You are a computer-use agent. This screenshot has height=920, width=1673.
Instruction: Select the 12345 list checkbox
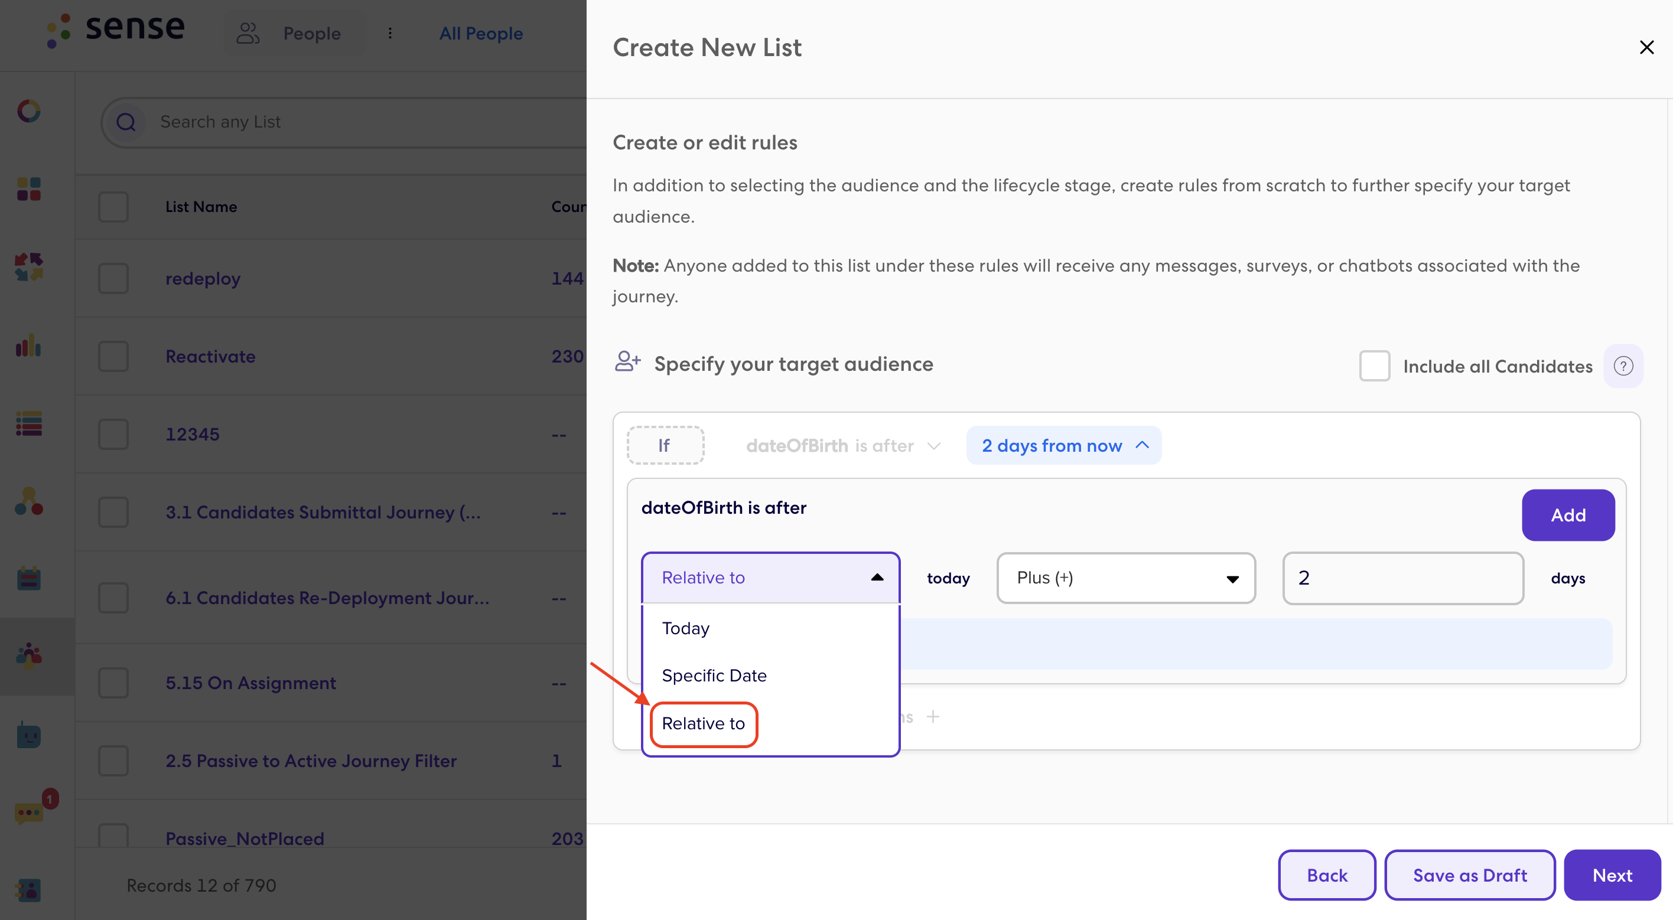[x=113, y=435]
